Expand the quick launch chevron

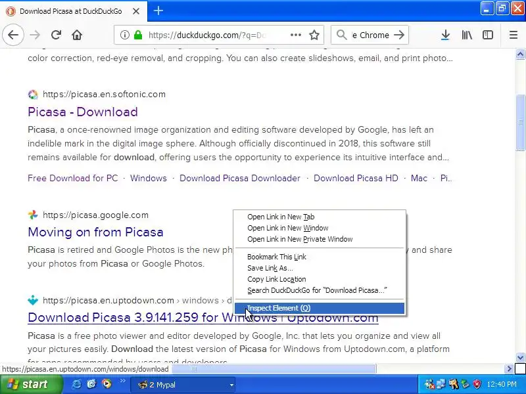click(122, 381)
